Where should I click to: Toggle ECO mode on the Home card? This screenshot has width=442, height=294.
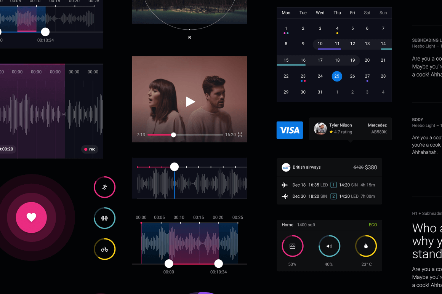pos(372,225)
